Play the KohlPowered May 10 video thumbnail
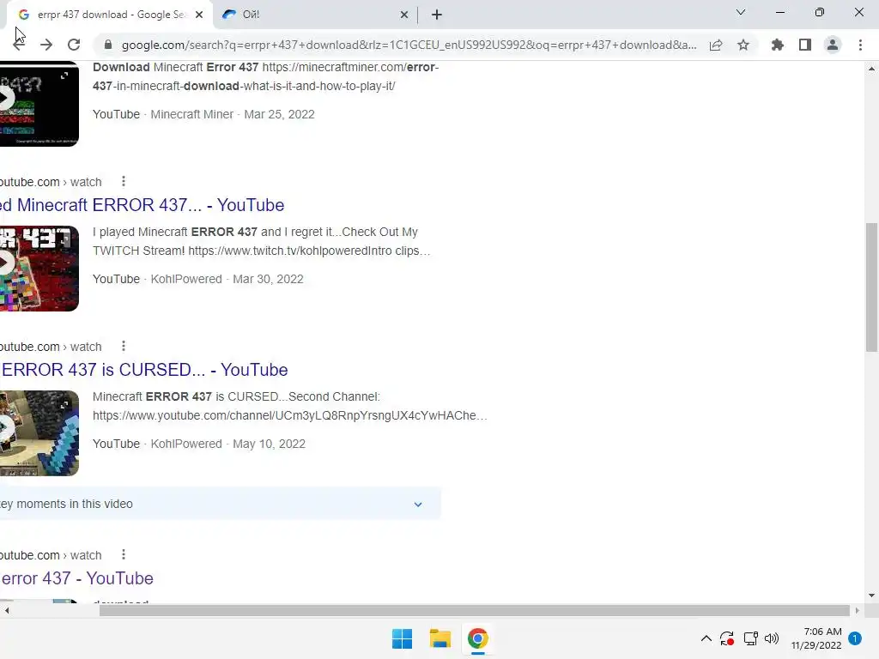Image resolution: width=879 pixels, height=659 pixels. [x=39, y=433]
